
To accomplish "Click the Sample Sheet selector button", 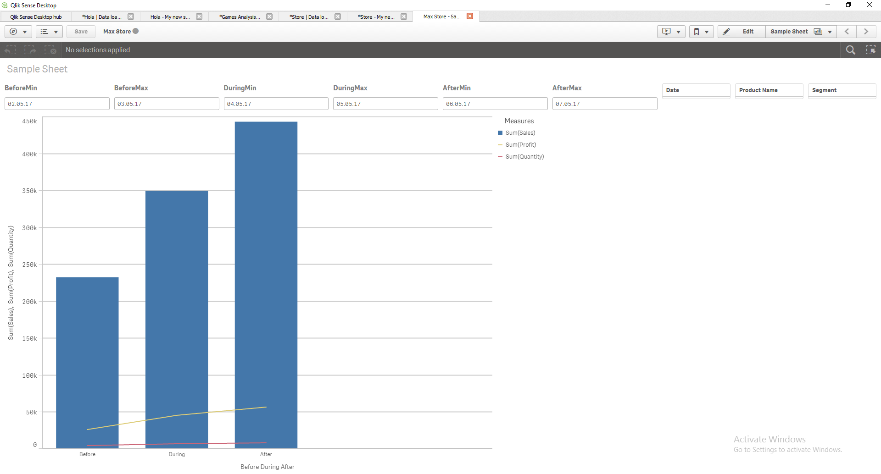I will coord(801,32).
